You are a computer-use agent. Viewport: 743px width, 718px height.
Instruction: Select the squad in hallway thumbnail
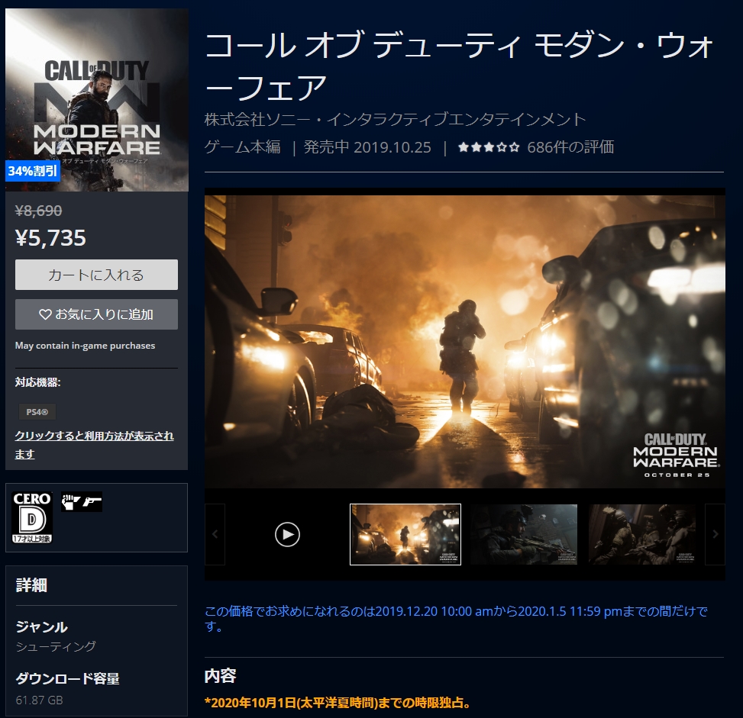pyautogui.click(x=642, y=534)
